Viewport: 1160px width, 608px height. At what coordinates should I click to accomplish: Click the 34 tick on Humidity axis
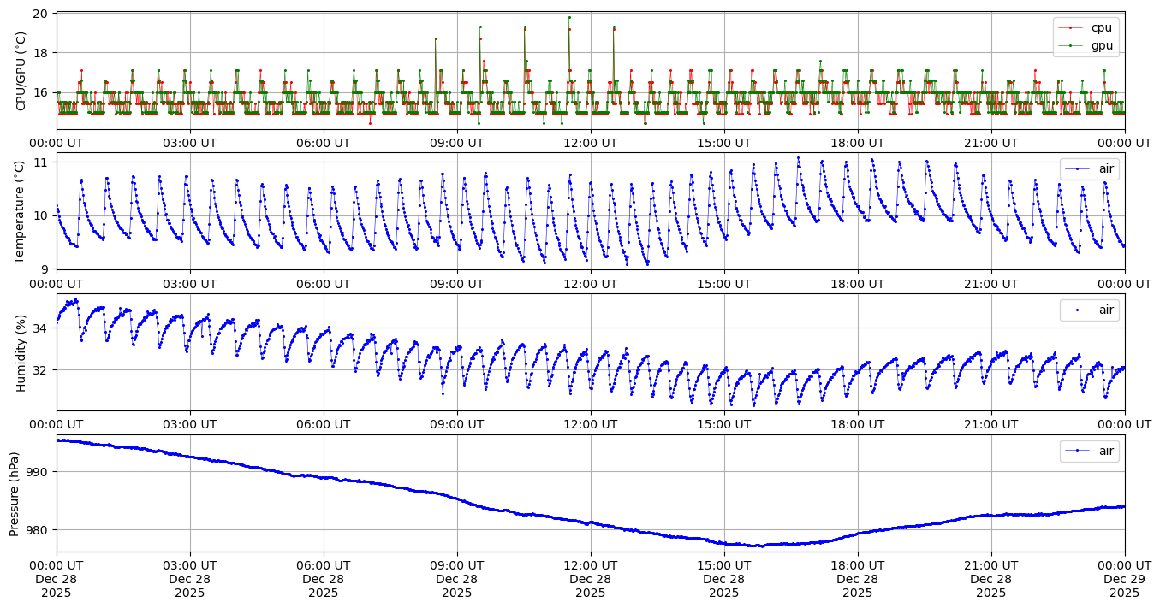43,328
